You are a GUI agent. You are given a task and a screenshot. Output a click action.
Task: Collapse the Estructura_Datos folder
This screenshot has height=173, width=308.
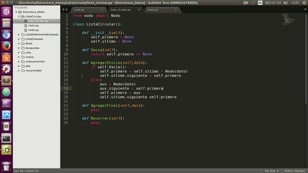[16, 12]
